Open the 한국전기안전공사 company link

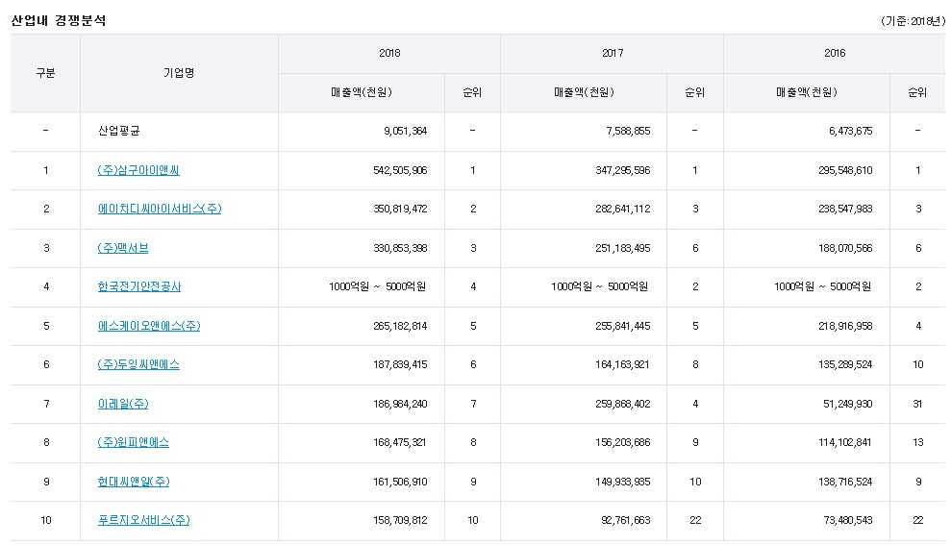coord(139,286)
